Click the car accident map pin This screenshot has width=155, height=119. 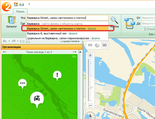[x=37, y=99]
